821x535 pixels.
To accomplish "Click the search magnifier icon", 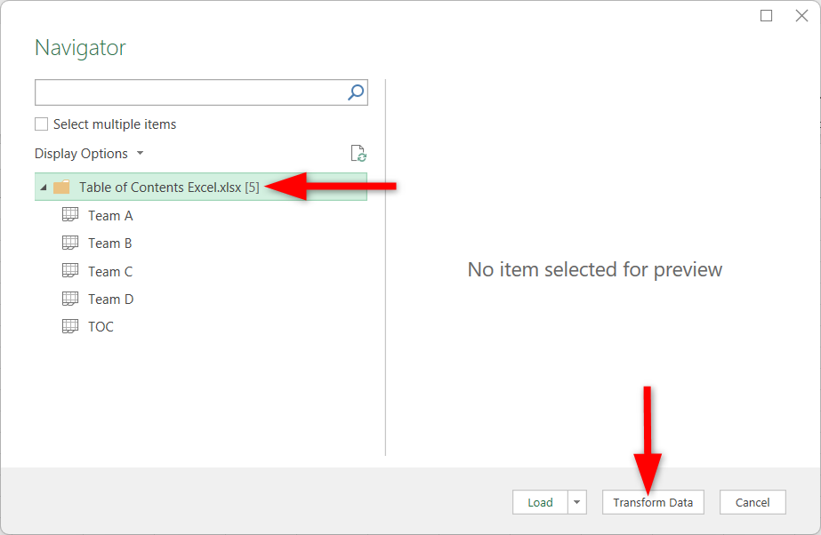I will point(355,92).
